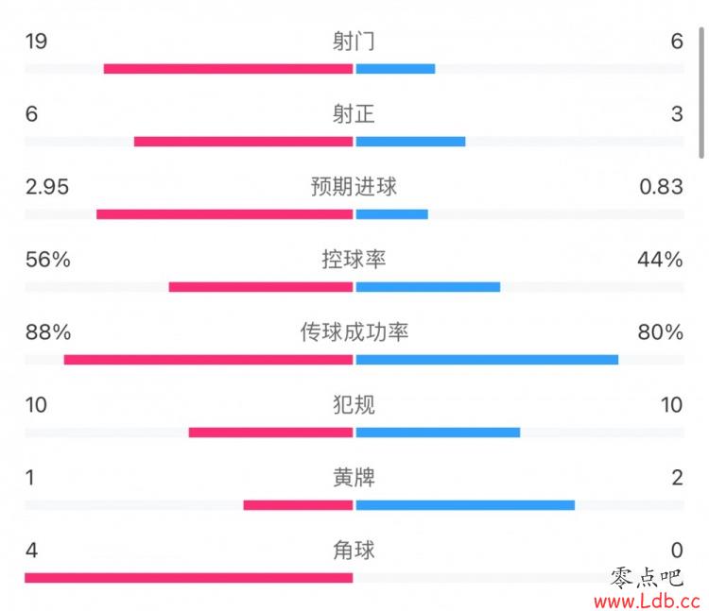Click the blue 44% possession bar
Screen dimensions: 709x611
coord(428,287)
